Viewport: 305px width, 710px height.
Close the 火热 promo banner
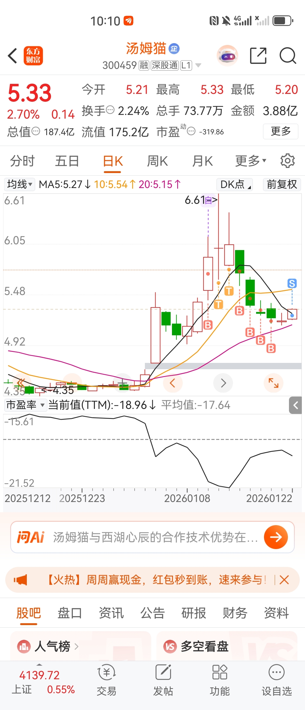tap(284, 580)
